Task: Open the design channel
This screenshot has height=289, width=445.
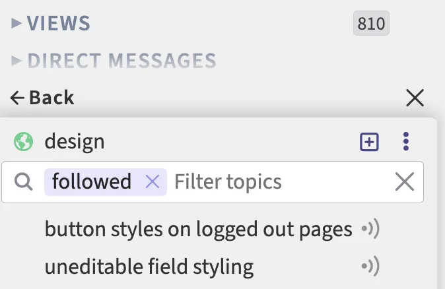Action: coord(75,141)
